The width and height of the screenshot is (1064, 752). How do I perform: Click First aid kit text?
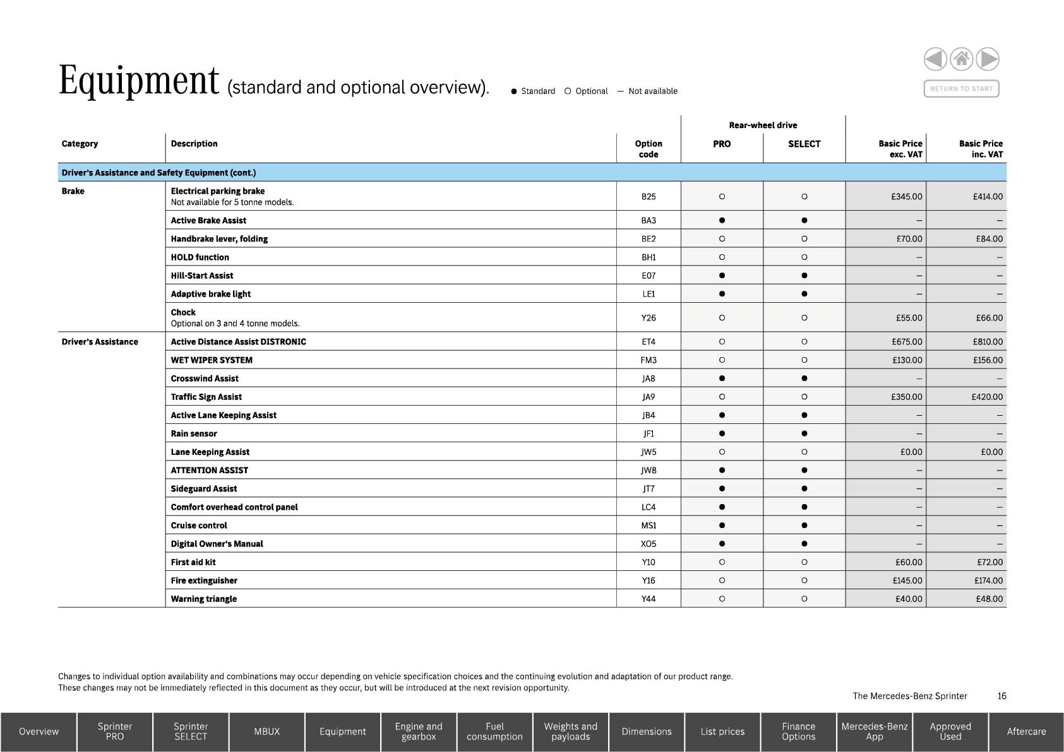coord(193,561)
